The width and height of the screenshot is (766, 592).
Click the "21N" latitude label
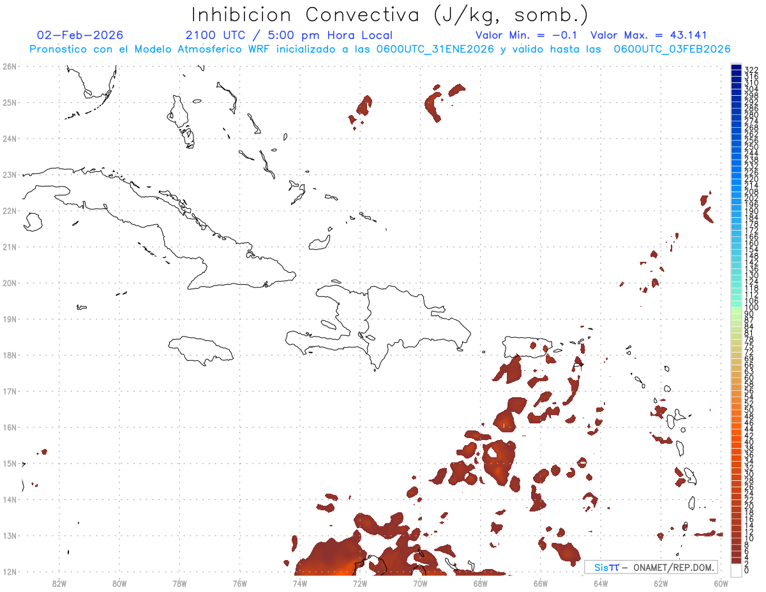click(9, 247)
